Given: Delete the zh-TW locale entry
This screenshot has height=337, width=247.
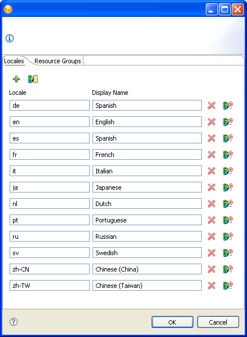Looking at the screenshot, I should (211, 286).
